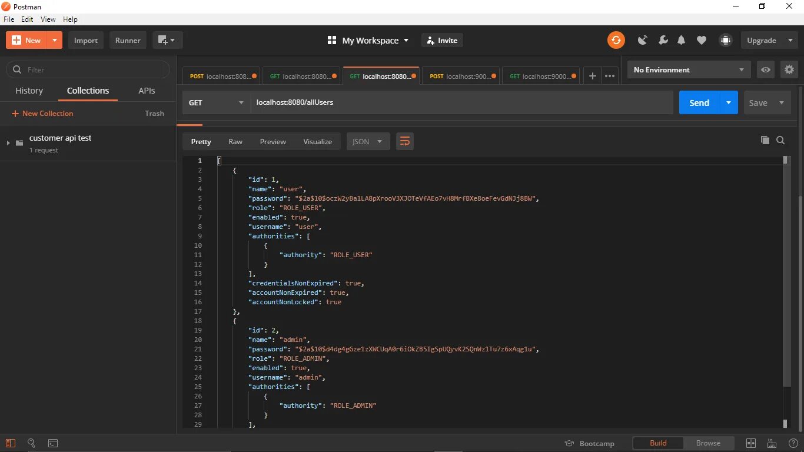Open help question mark icon
Image resolution: width=804 pixels, height=452 pixels.
793,443
